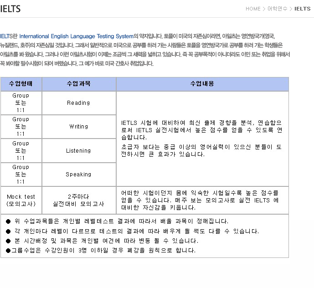Click the Mock test (모의고사) cell
The image size is (314, 288).
tap(21, 200)
